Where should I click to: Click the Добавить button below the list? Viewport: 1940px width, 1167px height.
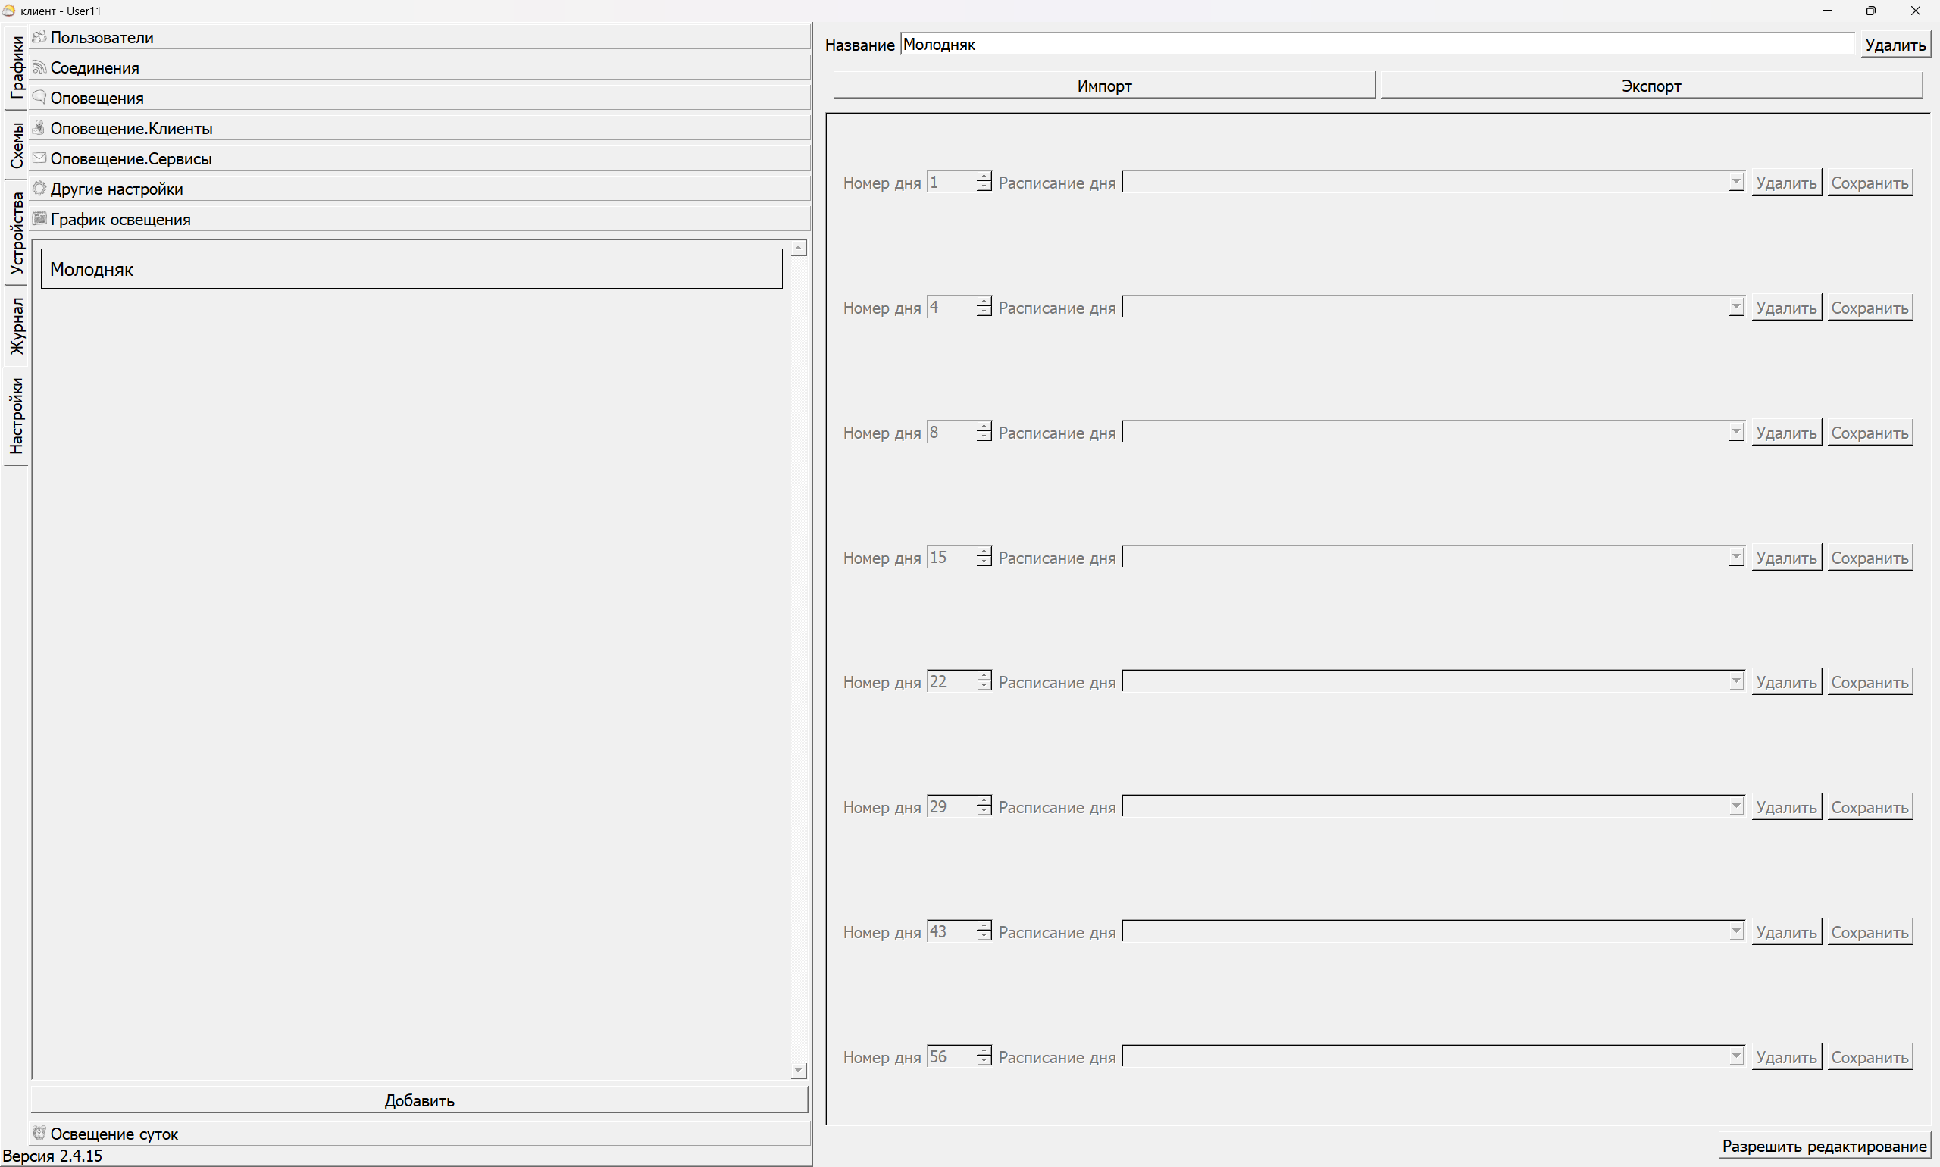coord(419,1100)
